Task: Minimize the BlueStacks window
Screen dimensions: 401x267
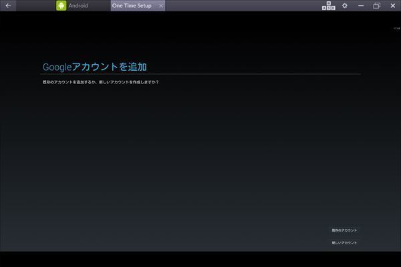Action: coord(361,5)
